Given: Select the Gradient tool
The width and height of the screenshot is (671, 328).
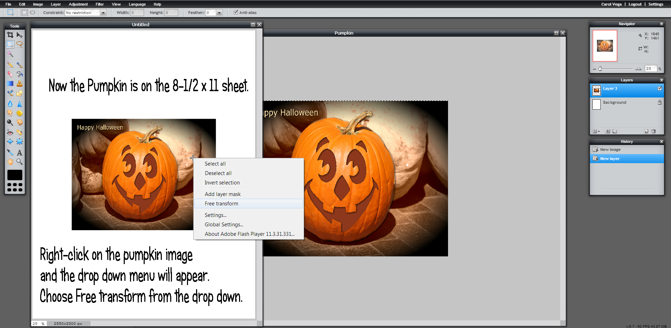Looking at the screenshot, I should (x=10, y=83).
